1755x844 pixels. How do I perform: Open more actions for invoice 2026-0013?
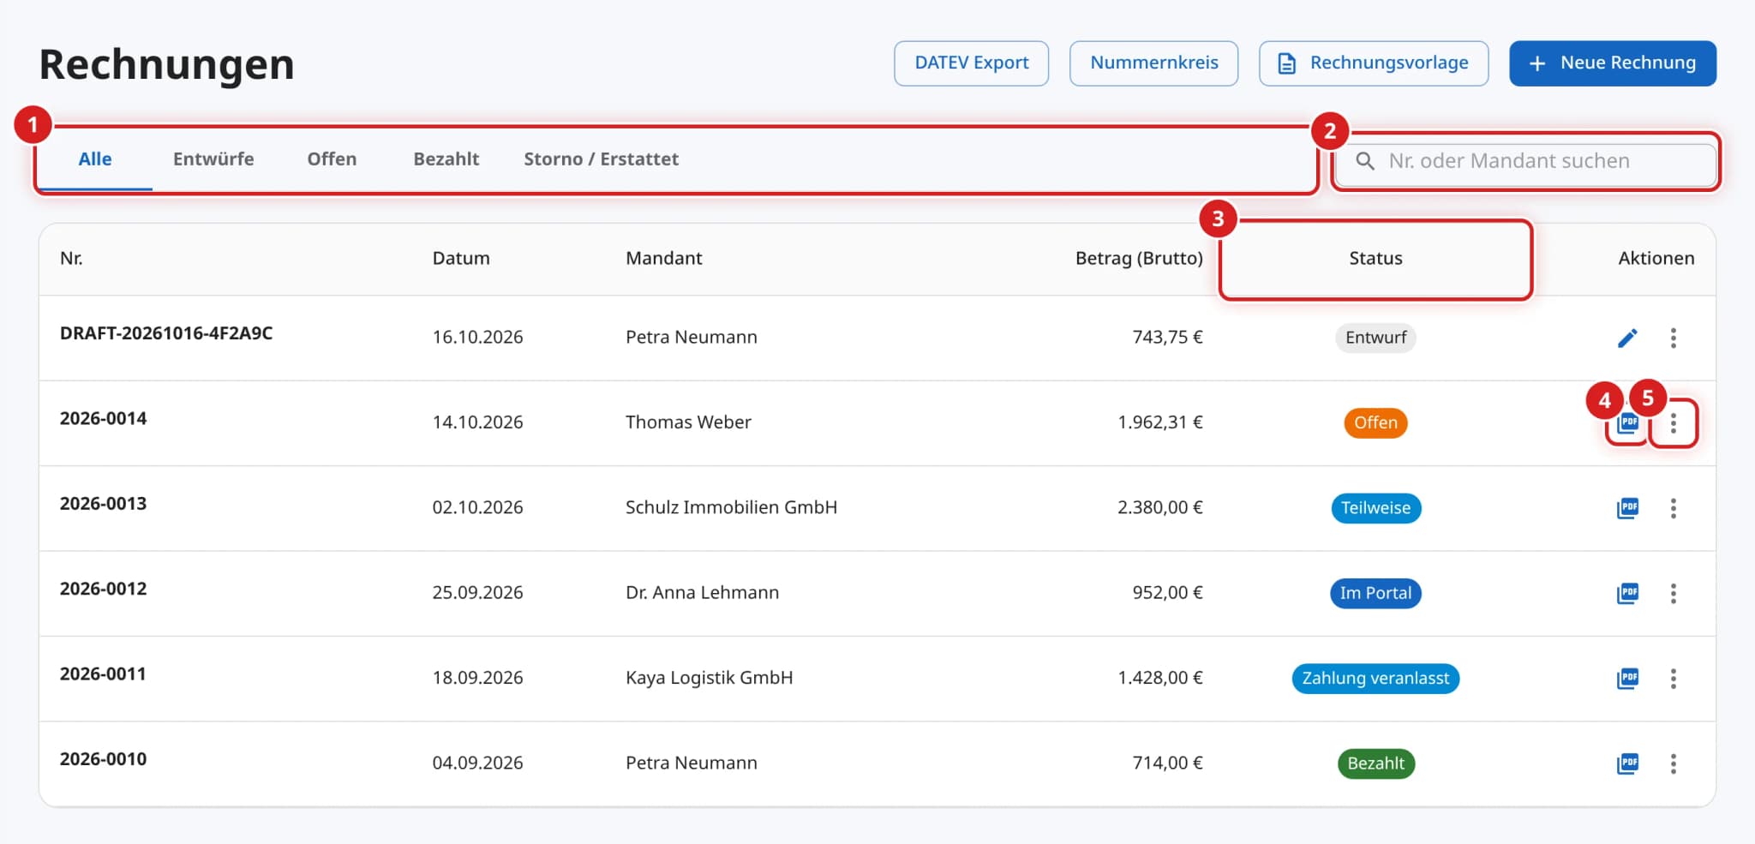point(1673,508)
